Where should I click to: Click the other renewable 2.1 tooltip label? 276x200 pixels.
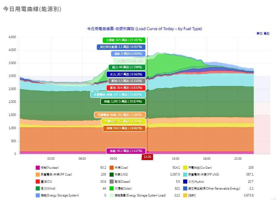(121, 47)
